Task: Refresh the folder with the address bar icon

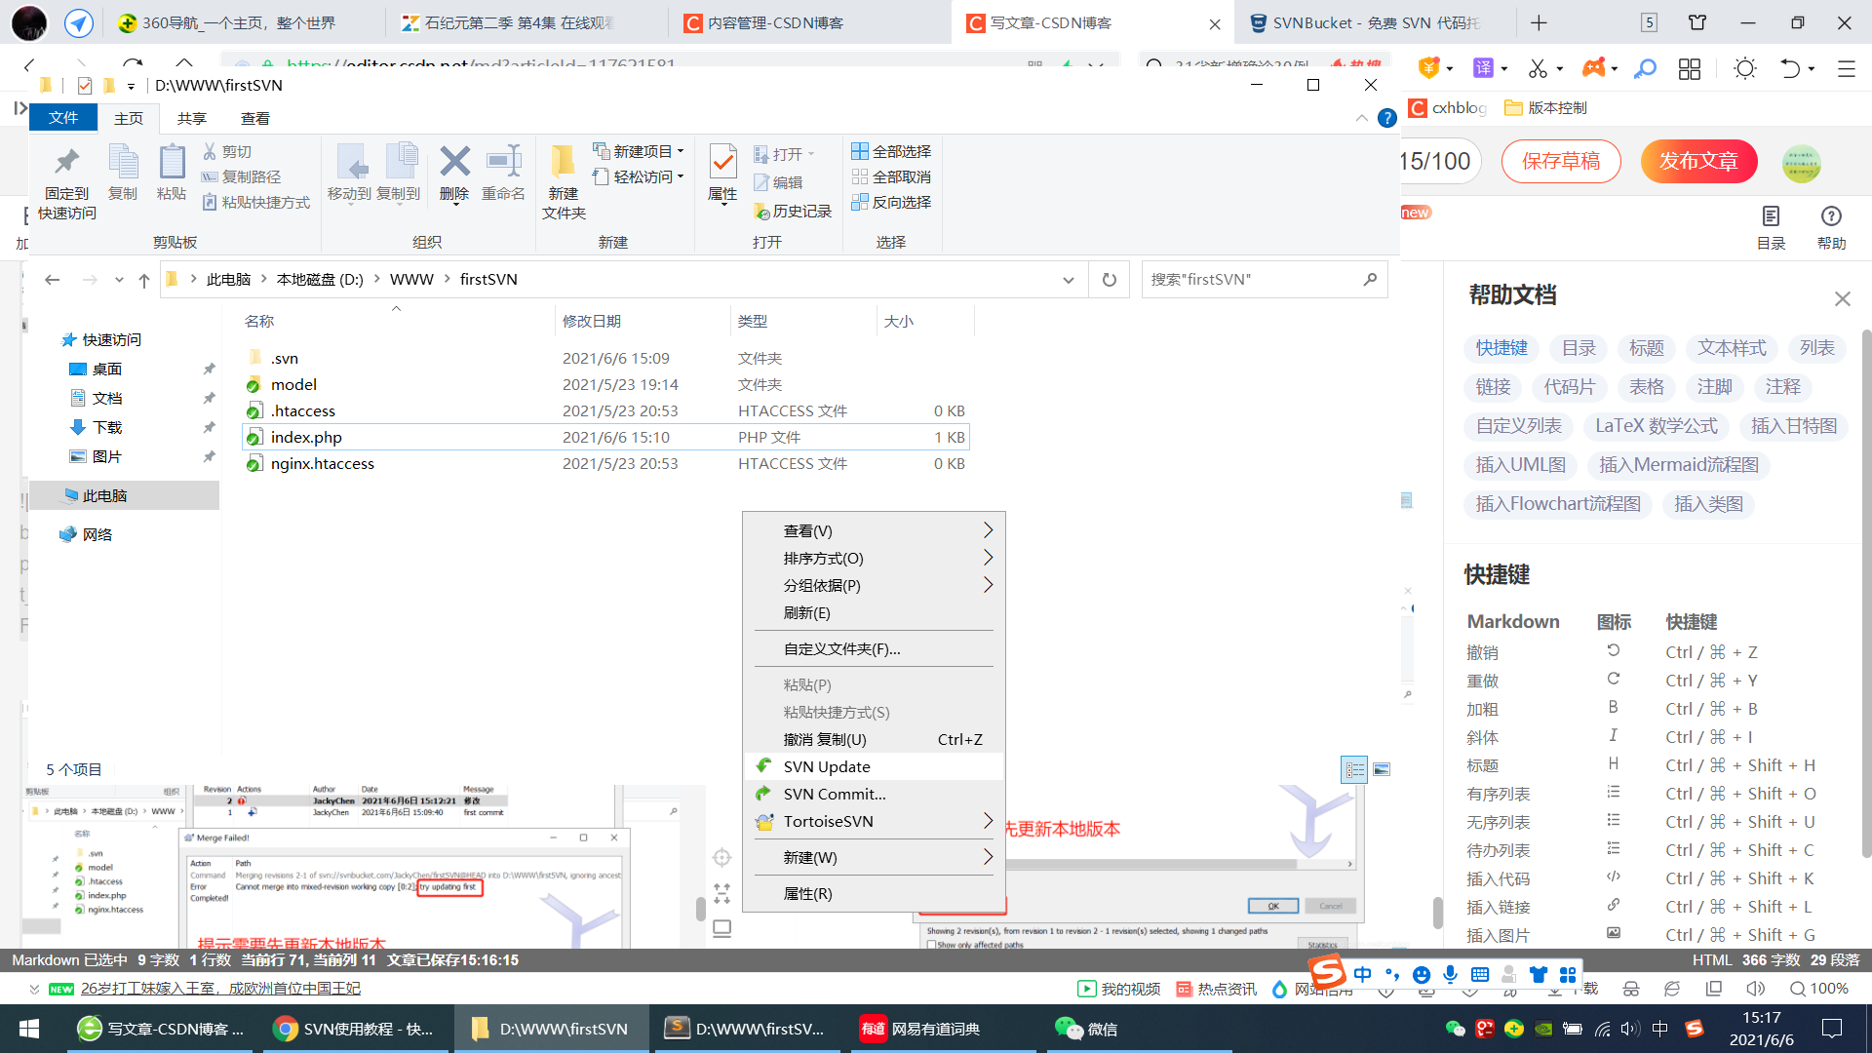Action: tap(1109, 280)
